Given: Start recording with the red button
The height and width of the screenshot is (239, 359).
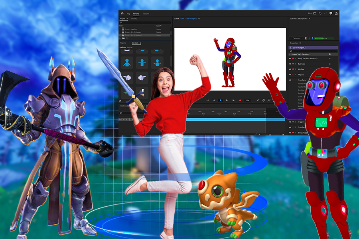Looking at the screenshot, I should 240,100.
